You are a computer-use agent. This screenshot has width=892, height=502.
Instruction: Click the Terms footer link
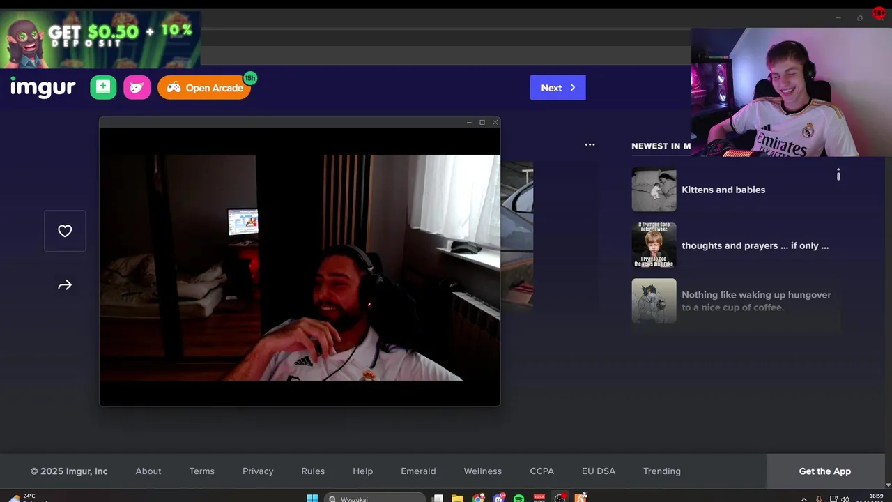(x=202, y=471)
